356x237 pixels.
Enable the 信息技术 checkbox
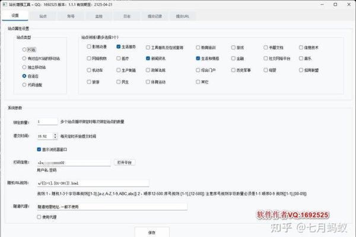pyautogui.click(x=301, y=47)
